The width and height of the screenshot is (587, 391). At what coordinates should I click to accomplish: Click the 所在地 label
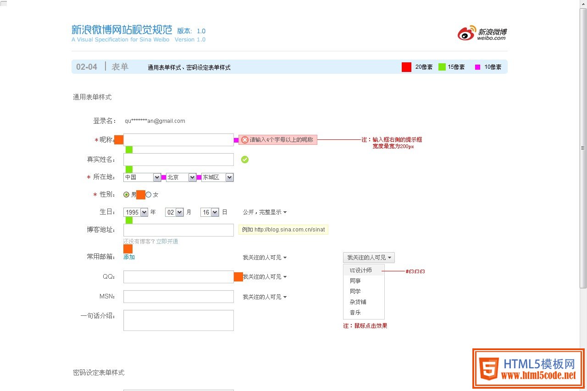point(105,177)
